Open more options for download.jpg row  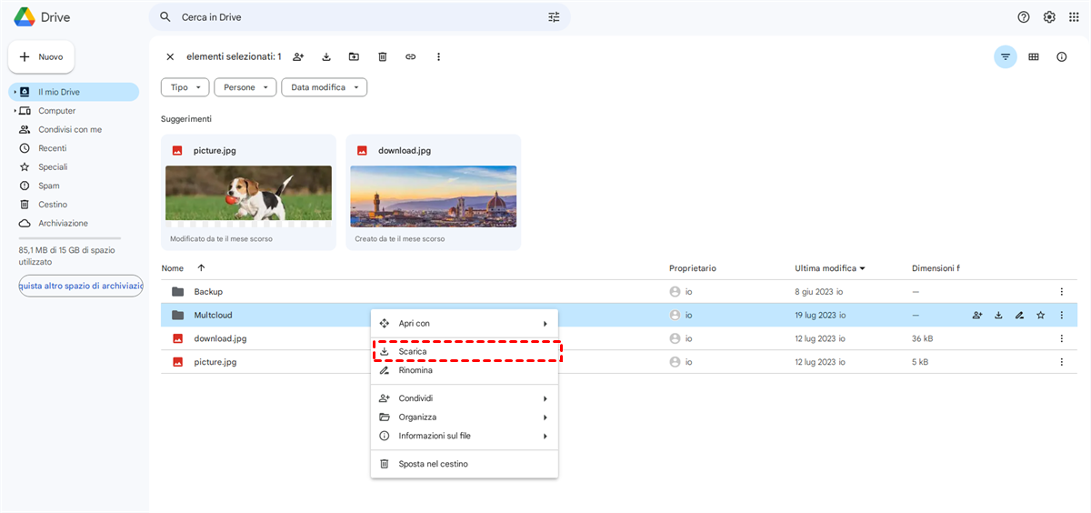(1061, 338)
